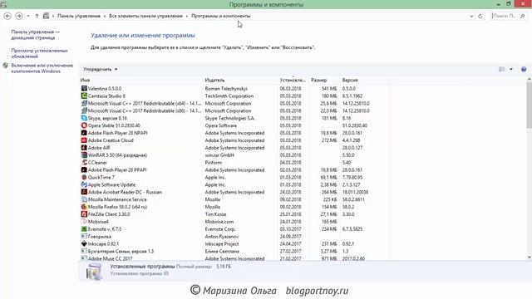Viewport: 532px width, 299px height.
Task: Click Панель управления breadcrumb
Action: (79, 16)
